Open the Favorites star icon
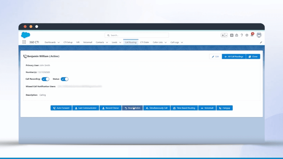This screenshot has height=159, width=283. [x=223, y=35]
